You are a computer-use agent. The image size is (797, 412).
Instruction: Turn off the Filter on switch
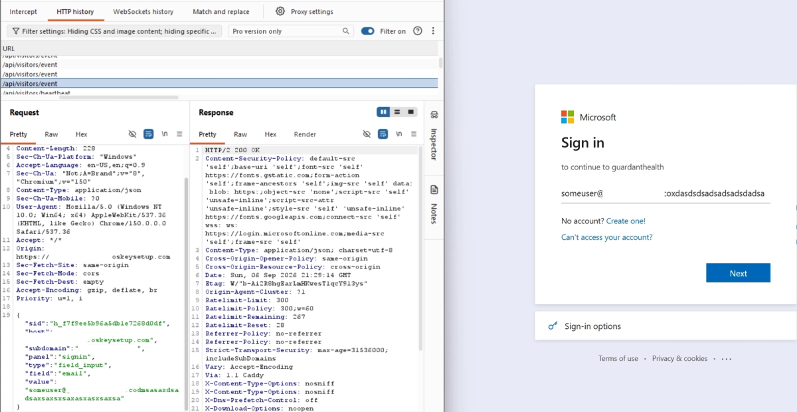(x=367, y=31)
